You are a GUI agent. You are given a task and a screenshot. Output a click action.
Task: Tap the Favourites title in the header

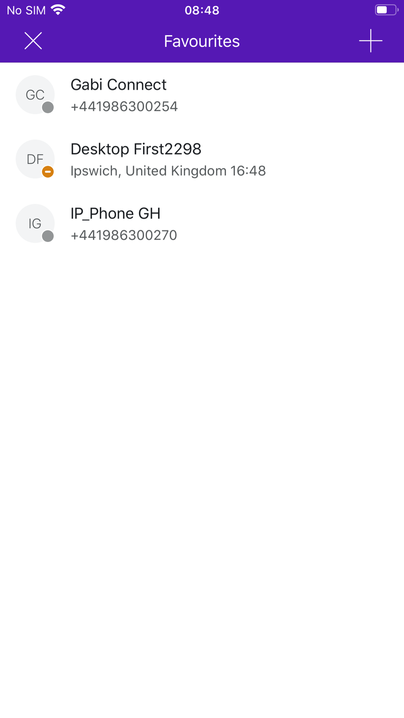(x=202, y=41)
